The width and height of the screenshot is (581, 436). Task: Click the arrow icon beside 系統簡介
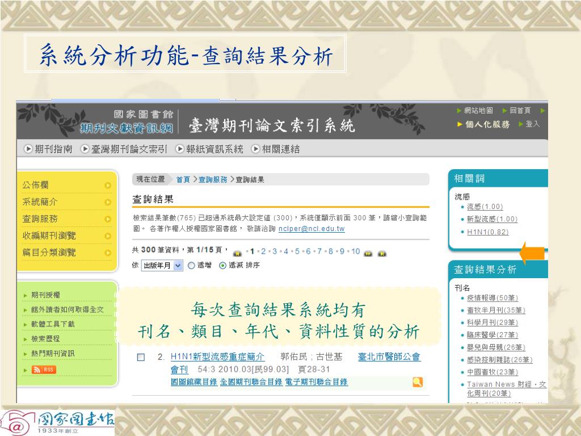(108, 202)
